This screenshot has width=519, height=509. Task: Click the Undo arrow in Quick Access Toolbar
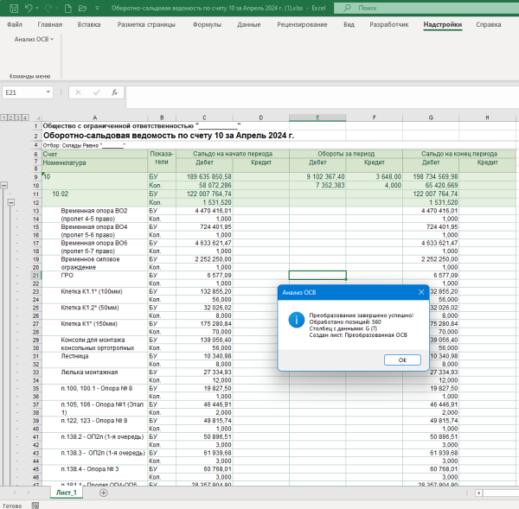[x=29, y=8]
